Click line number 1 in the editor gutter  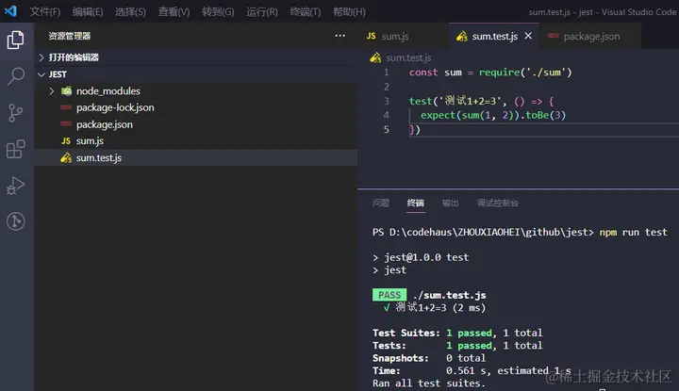coord(387,73)
